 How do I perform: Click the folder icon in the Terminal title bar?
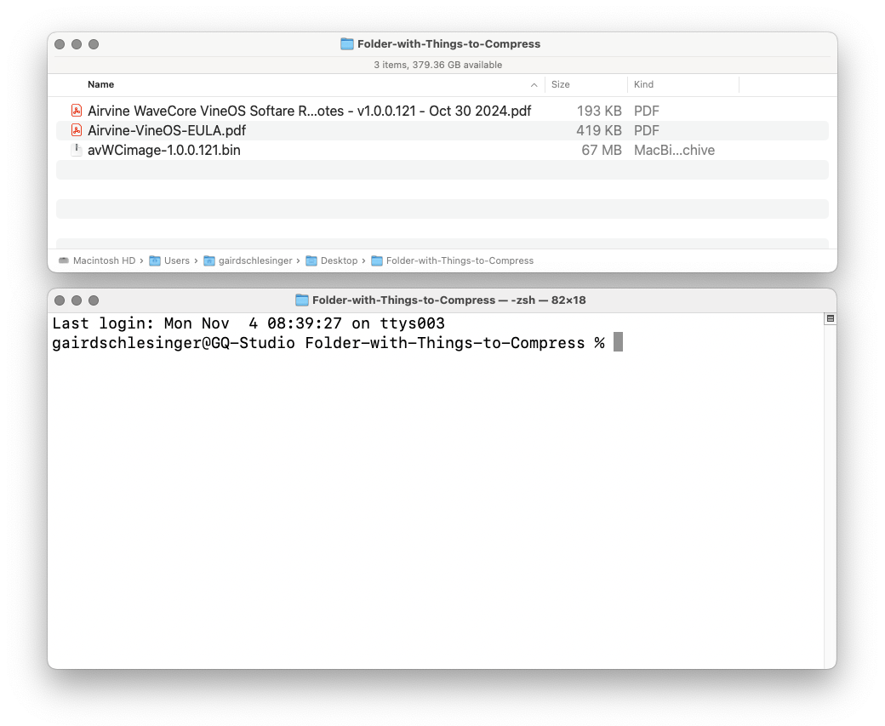301,300
